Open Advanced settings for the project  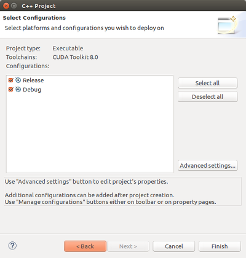208,165
